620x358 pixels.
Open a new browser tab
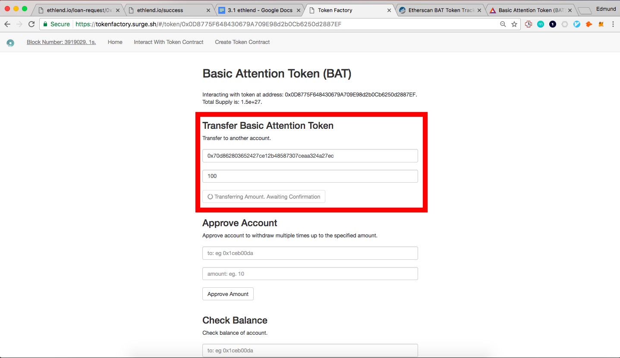click(585, 11)
